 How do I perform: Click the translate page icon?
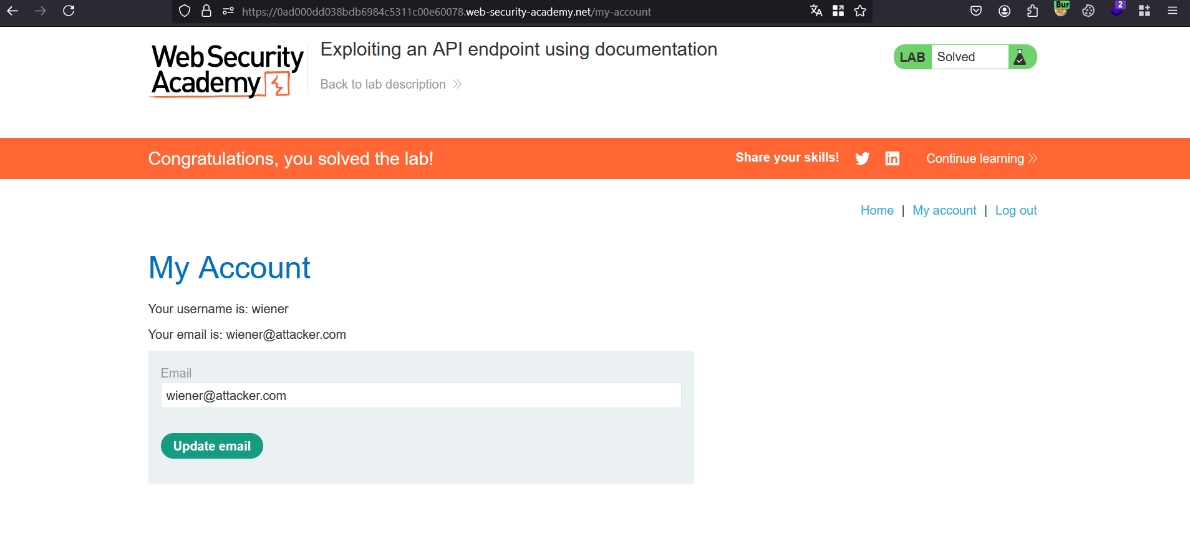(816, 11)
